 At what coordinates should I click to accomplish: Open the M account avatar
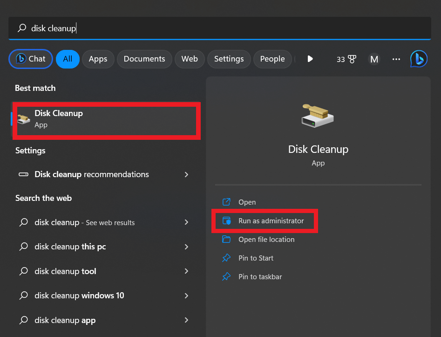[x=374, y=59]
